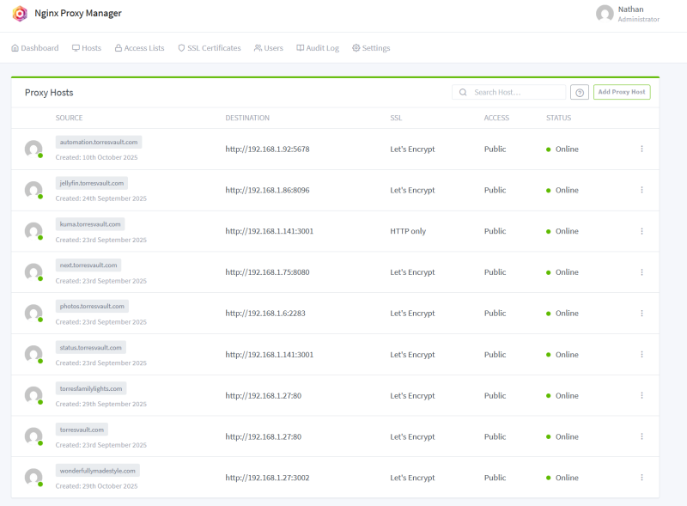Click Nathan's administrator profile avatar
The height and width of the screenshot is (506, 687).
click(604, 15)
